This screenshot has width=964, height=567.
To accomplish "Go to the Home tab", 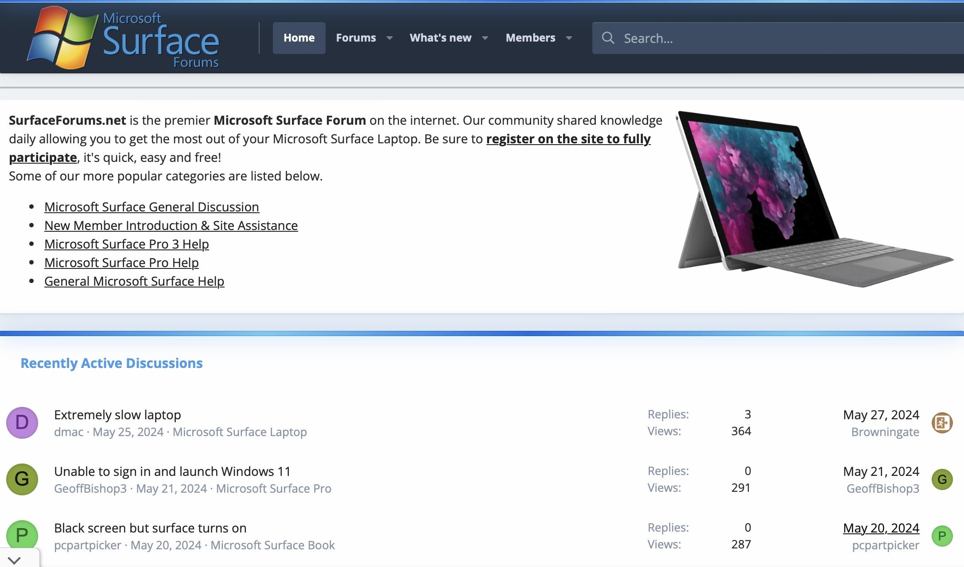I will pyautogui.click(x=299, y=38).
